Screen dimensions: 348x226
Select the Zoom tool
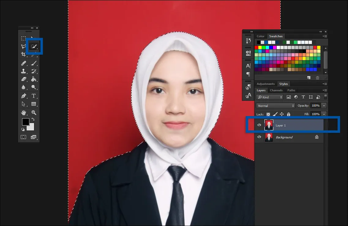click(34, 112)
